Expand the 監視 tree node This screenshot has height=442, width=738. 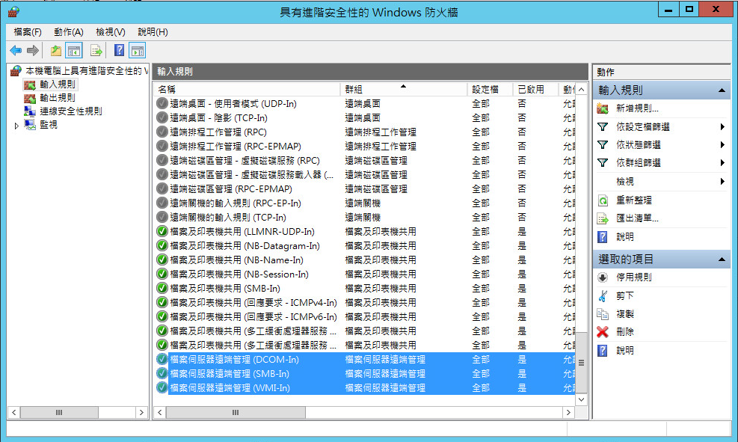point(16,126)
